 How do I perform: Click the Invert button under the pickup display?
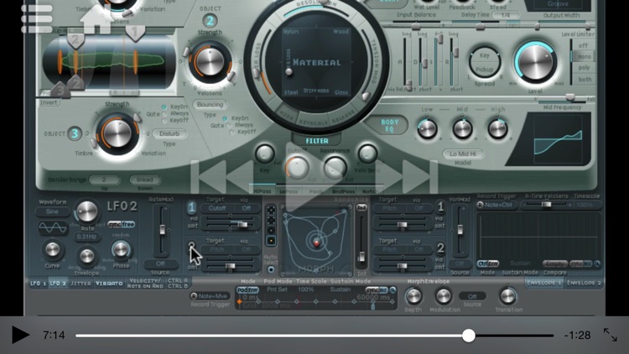point(49,102)
